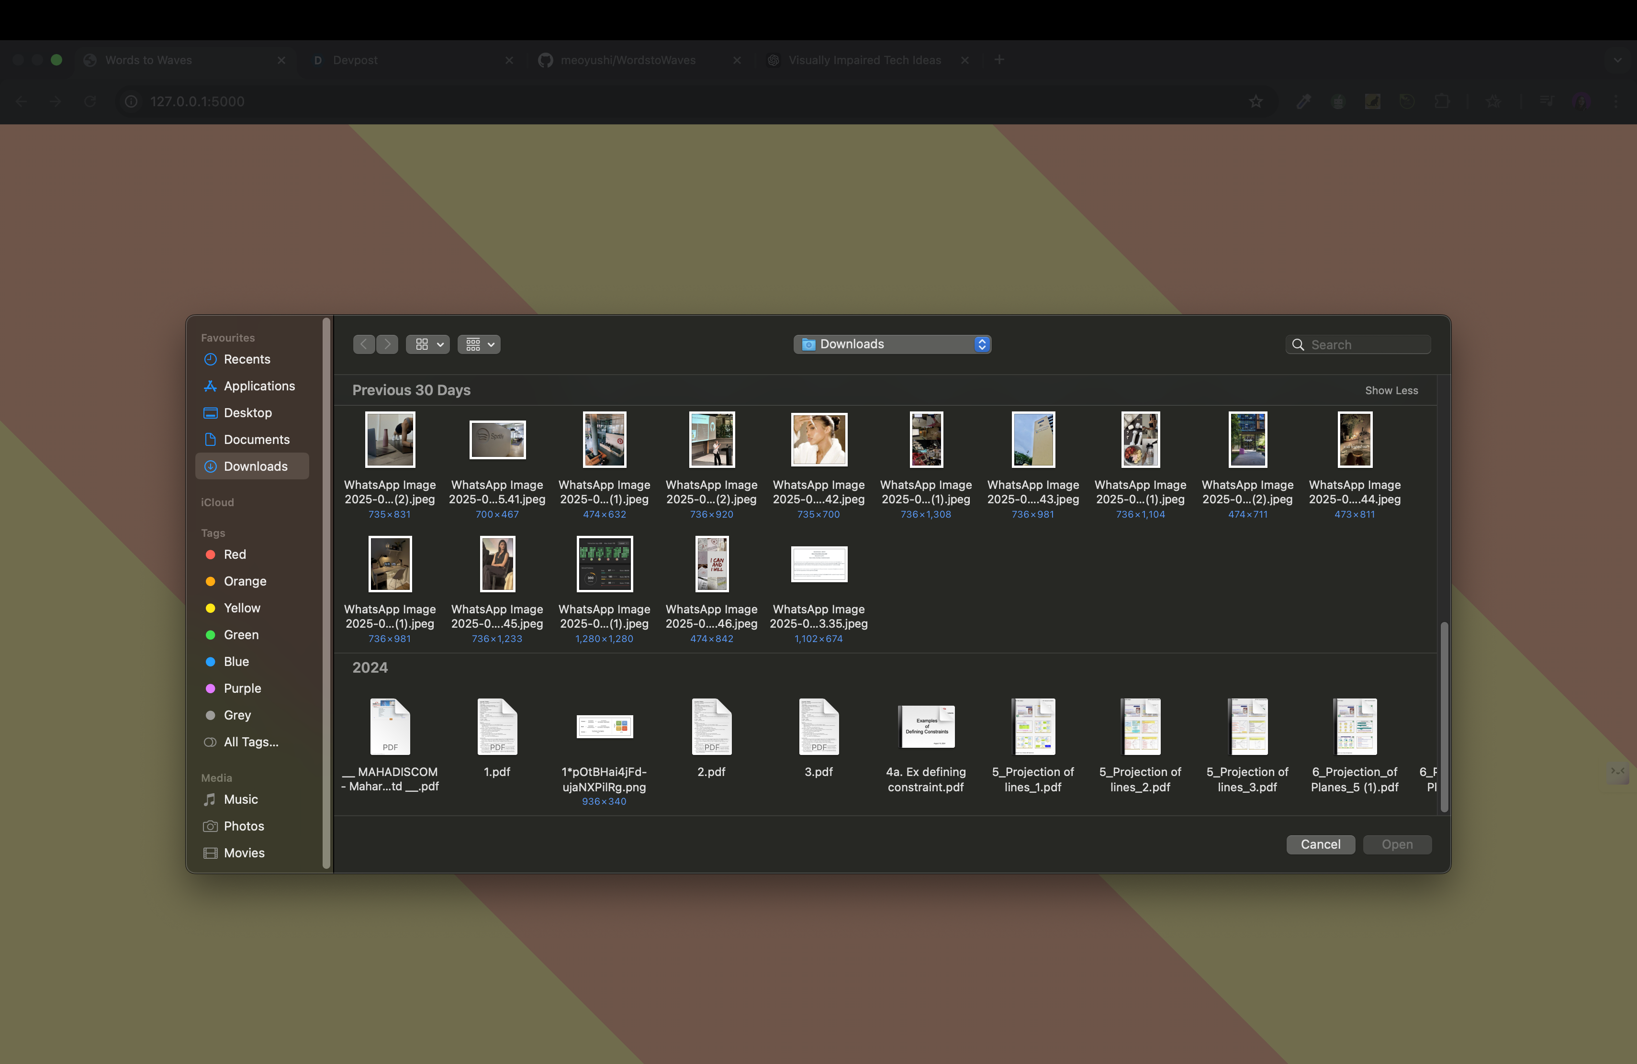Image resolution: width=1637 pixels, height=1064 pixels.
Task: Select the 4a. Ex defining constraint.pdf file
Action: tap(926, 728)
